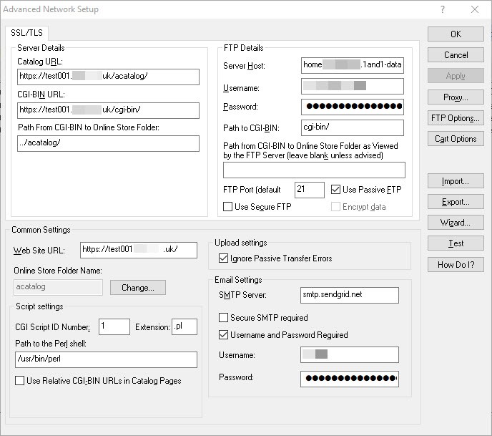The width and height of the screenshot is (492, 436).
Task: Run the network Test
Action: coord(456,243)
